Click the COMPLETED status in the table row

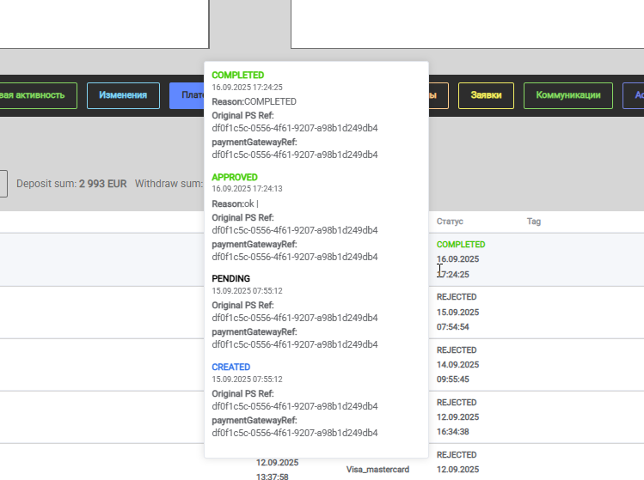[x=461, y=245]
